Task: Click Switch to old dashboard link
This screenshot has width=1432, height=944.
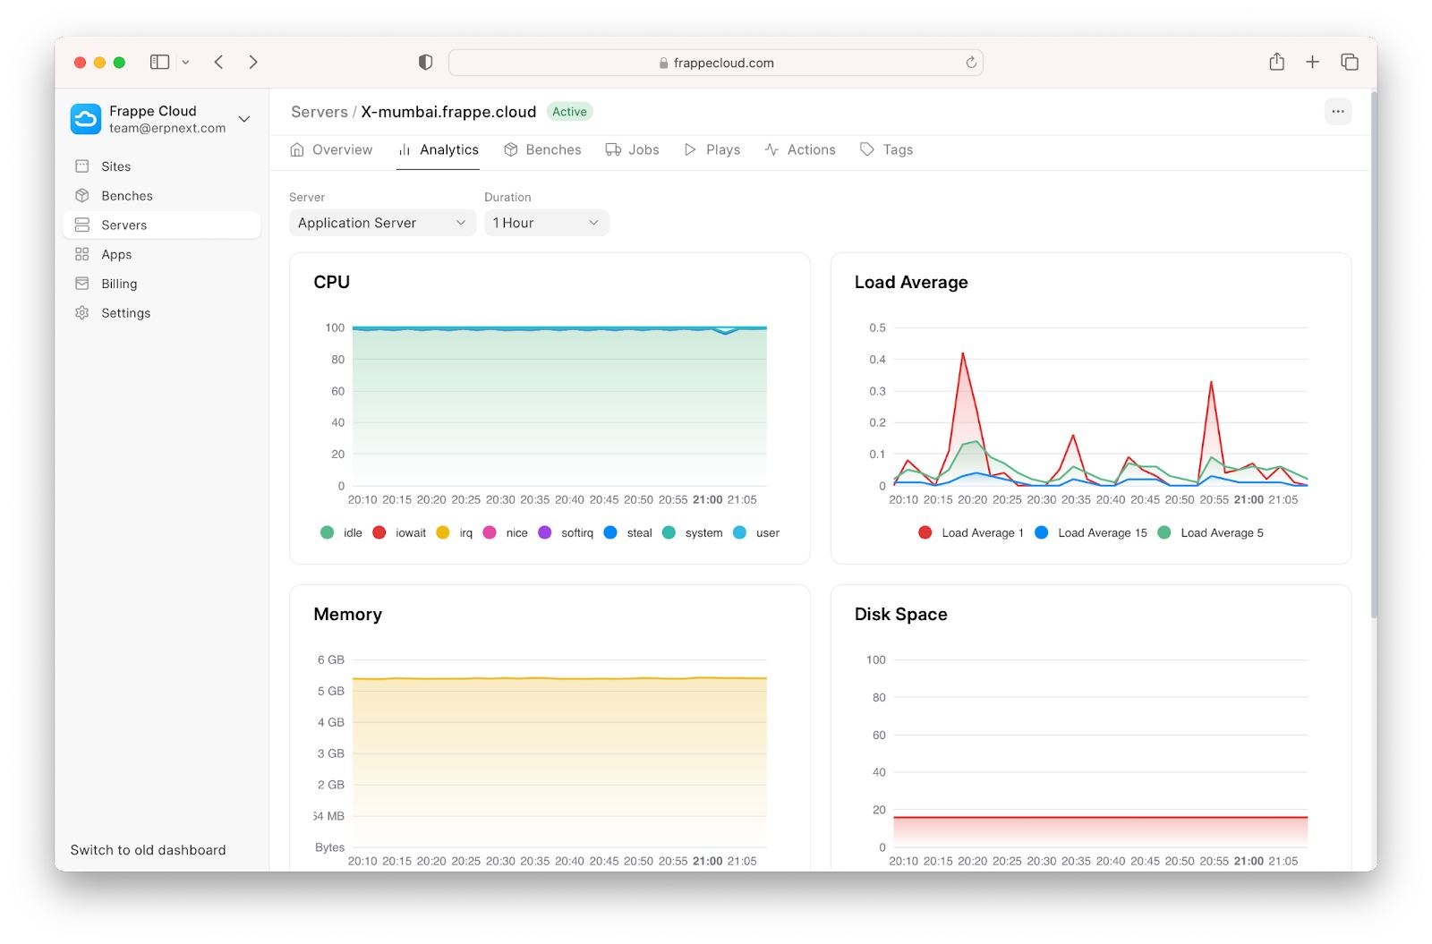Action: (x=148, y=850)
